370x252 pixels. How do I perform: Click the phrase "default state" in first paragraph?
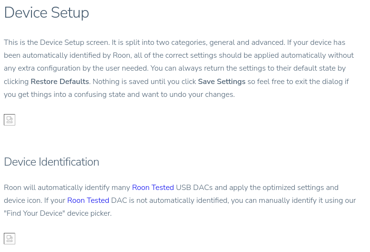(308, 69)
